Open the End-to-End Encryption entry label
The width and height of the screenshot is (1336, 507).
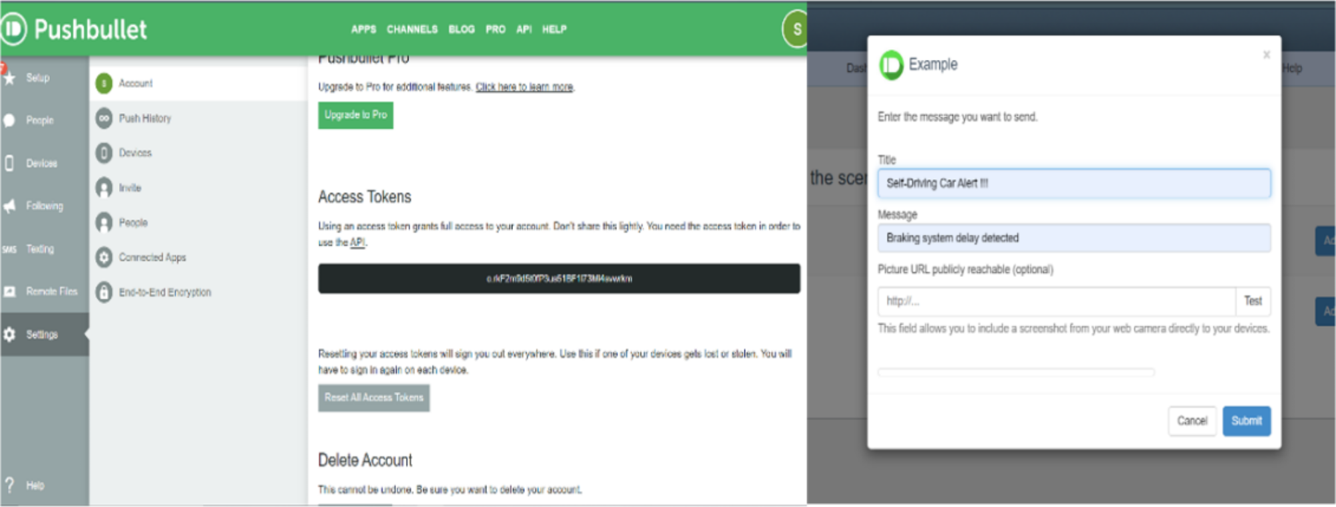[x=165, y=292]
